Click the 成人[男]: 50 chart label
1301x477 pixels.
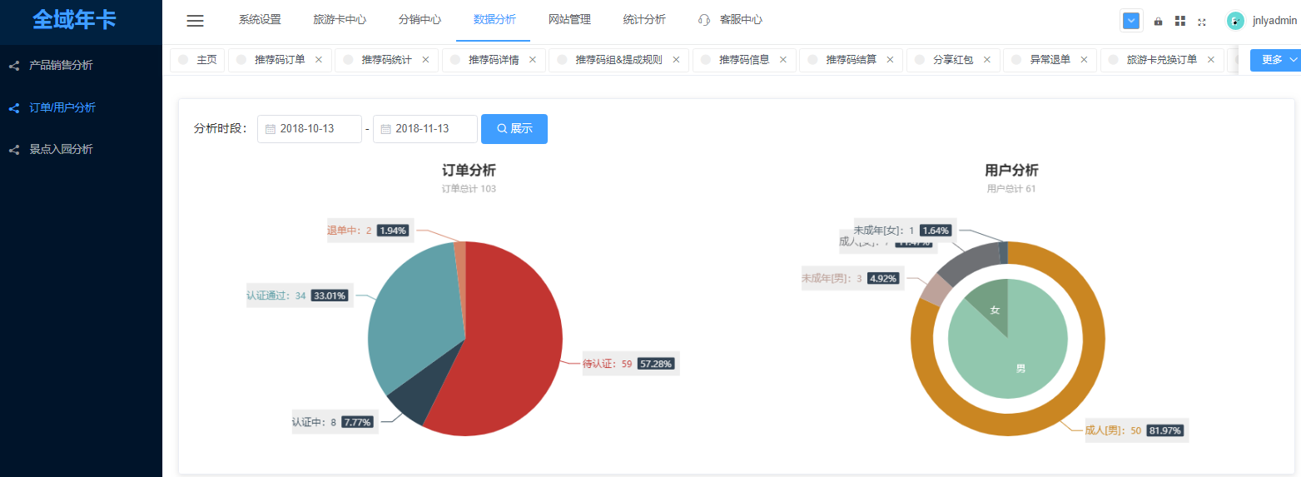click(x=1136, y=430)
